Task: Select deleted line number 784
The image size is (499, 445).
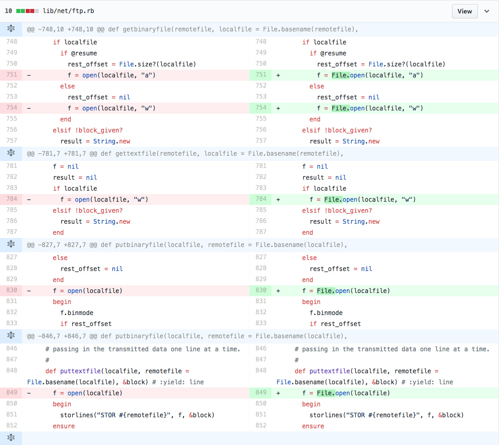Action: click(11, 199)
